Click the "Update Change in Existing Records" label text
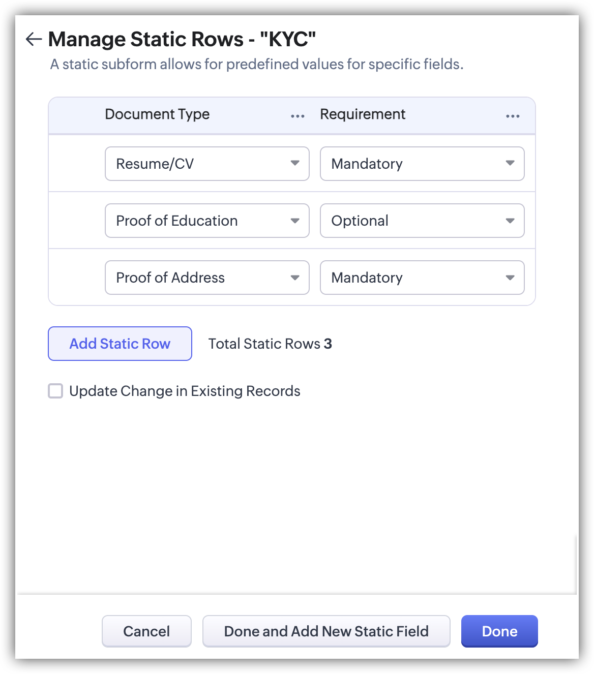The width and height of the screenshot is (594, 674). (x=185, y=391)
